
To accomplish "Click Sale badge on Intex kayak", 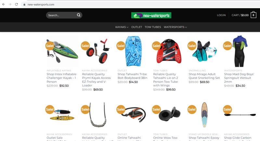I will pos(50,46).
